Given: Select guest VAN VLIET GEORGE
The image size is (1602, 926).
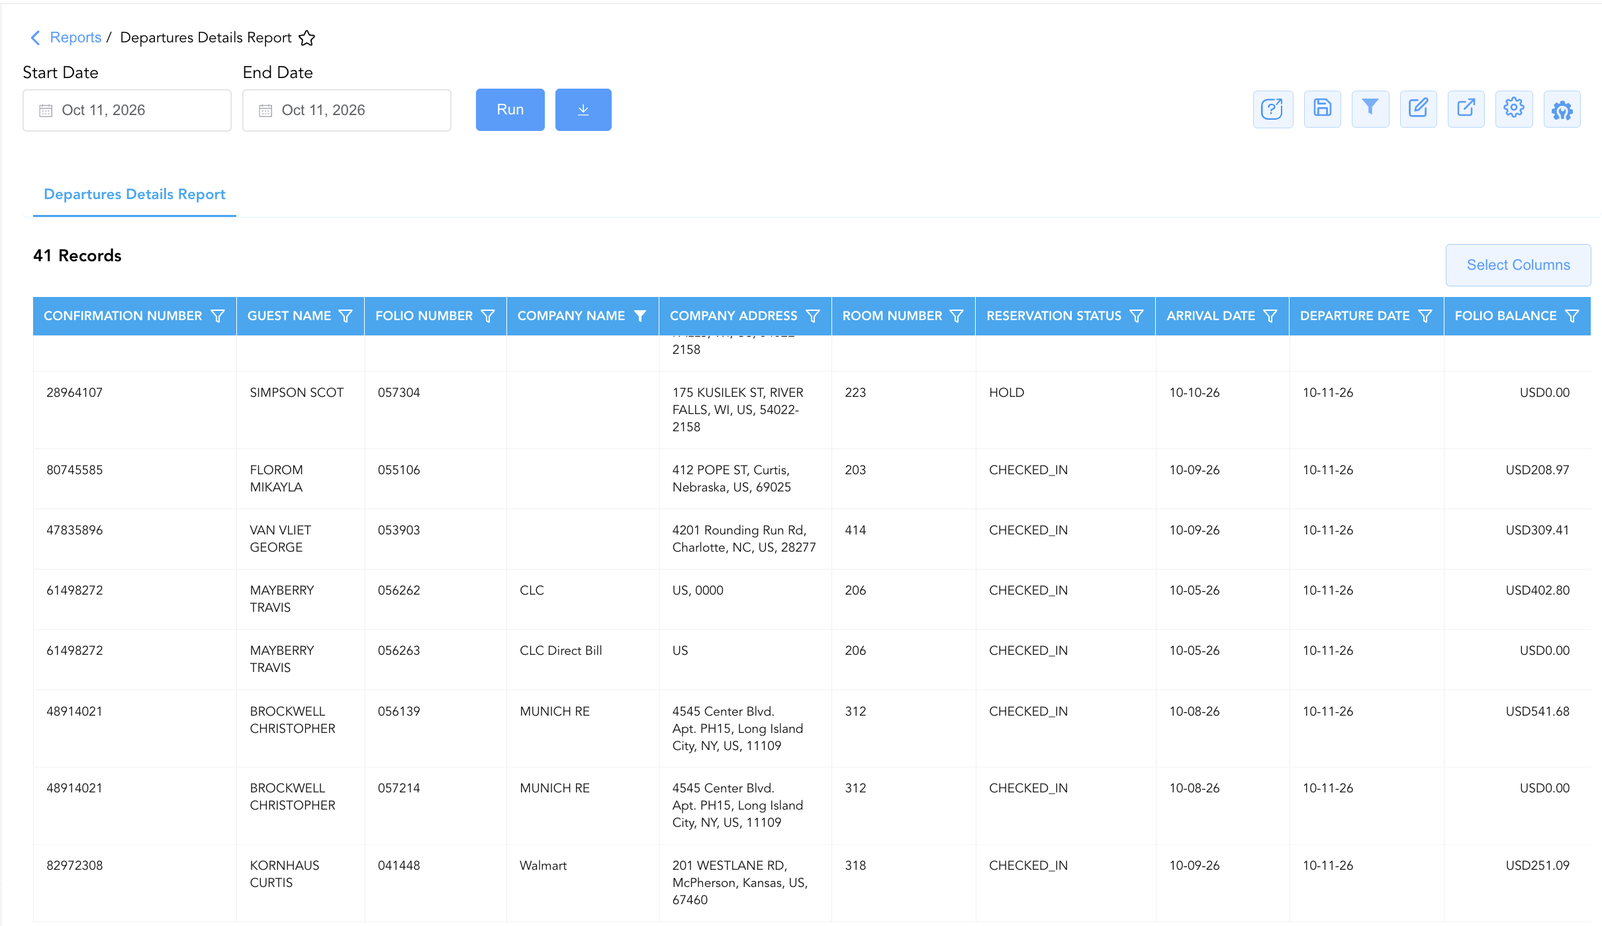Looking at the screenshot, I should point(281,539).
